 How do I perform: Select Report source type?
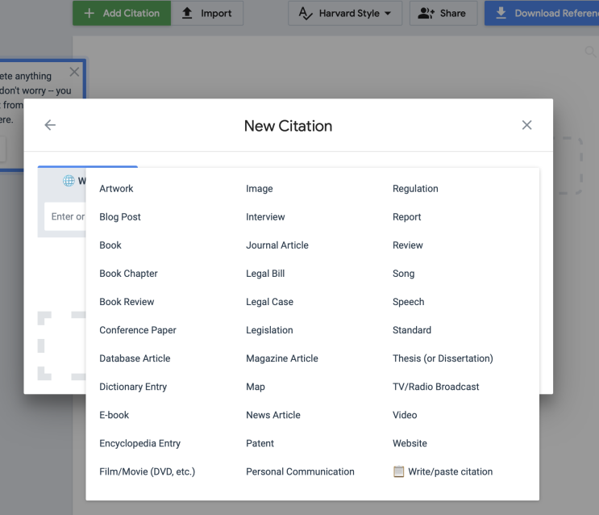pyautogui.click(x=407, y=217)
